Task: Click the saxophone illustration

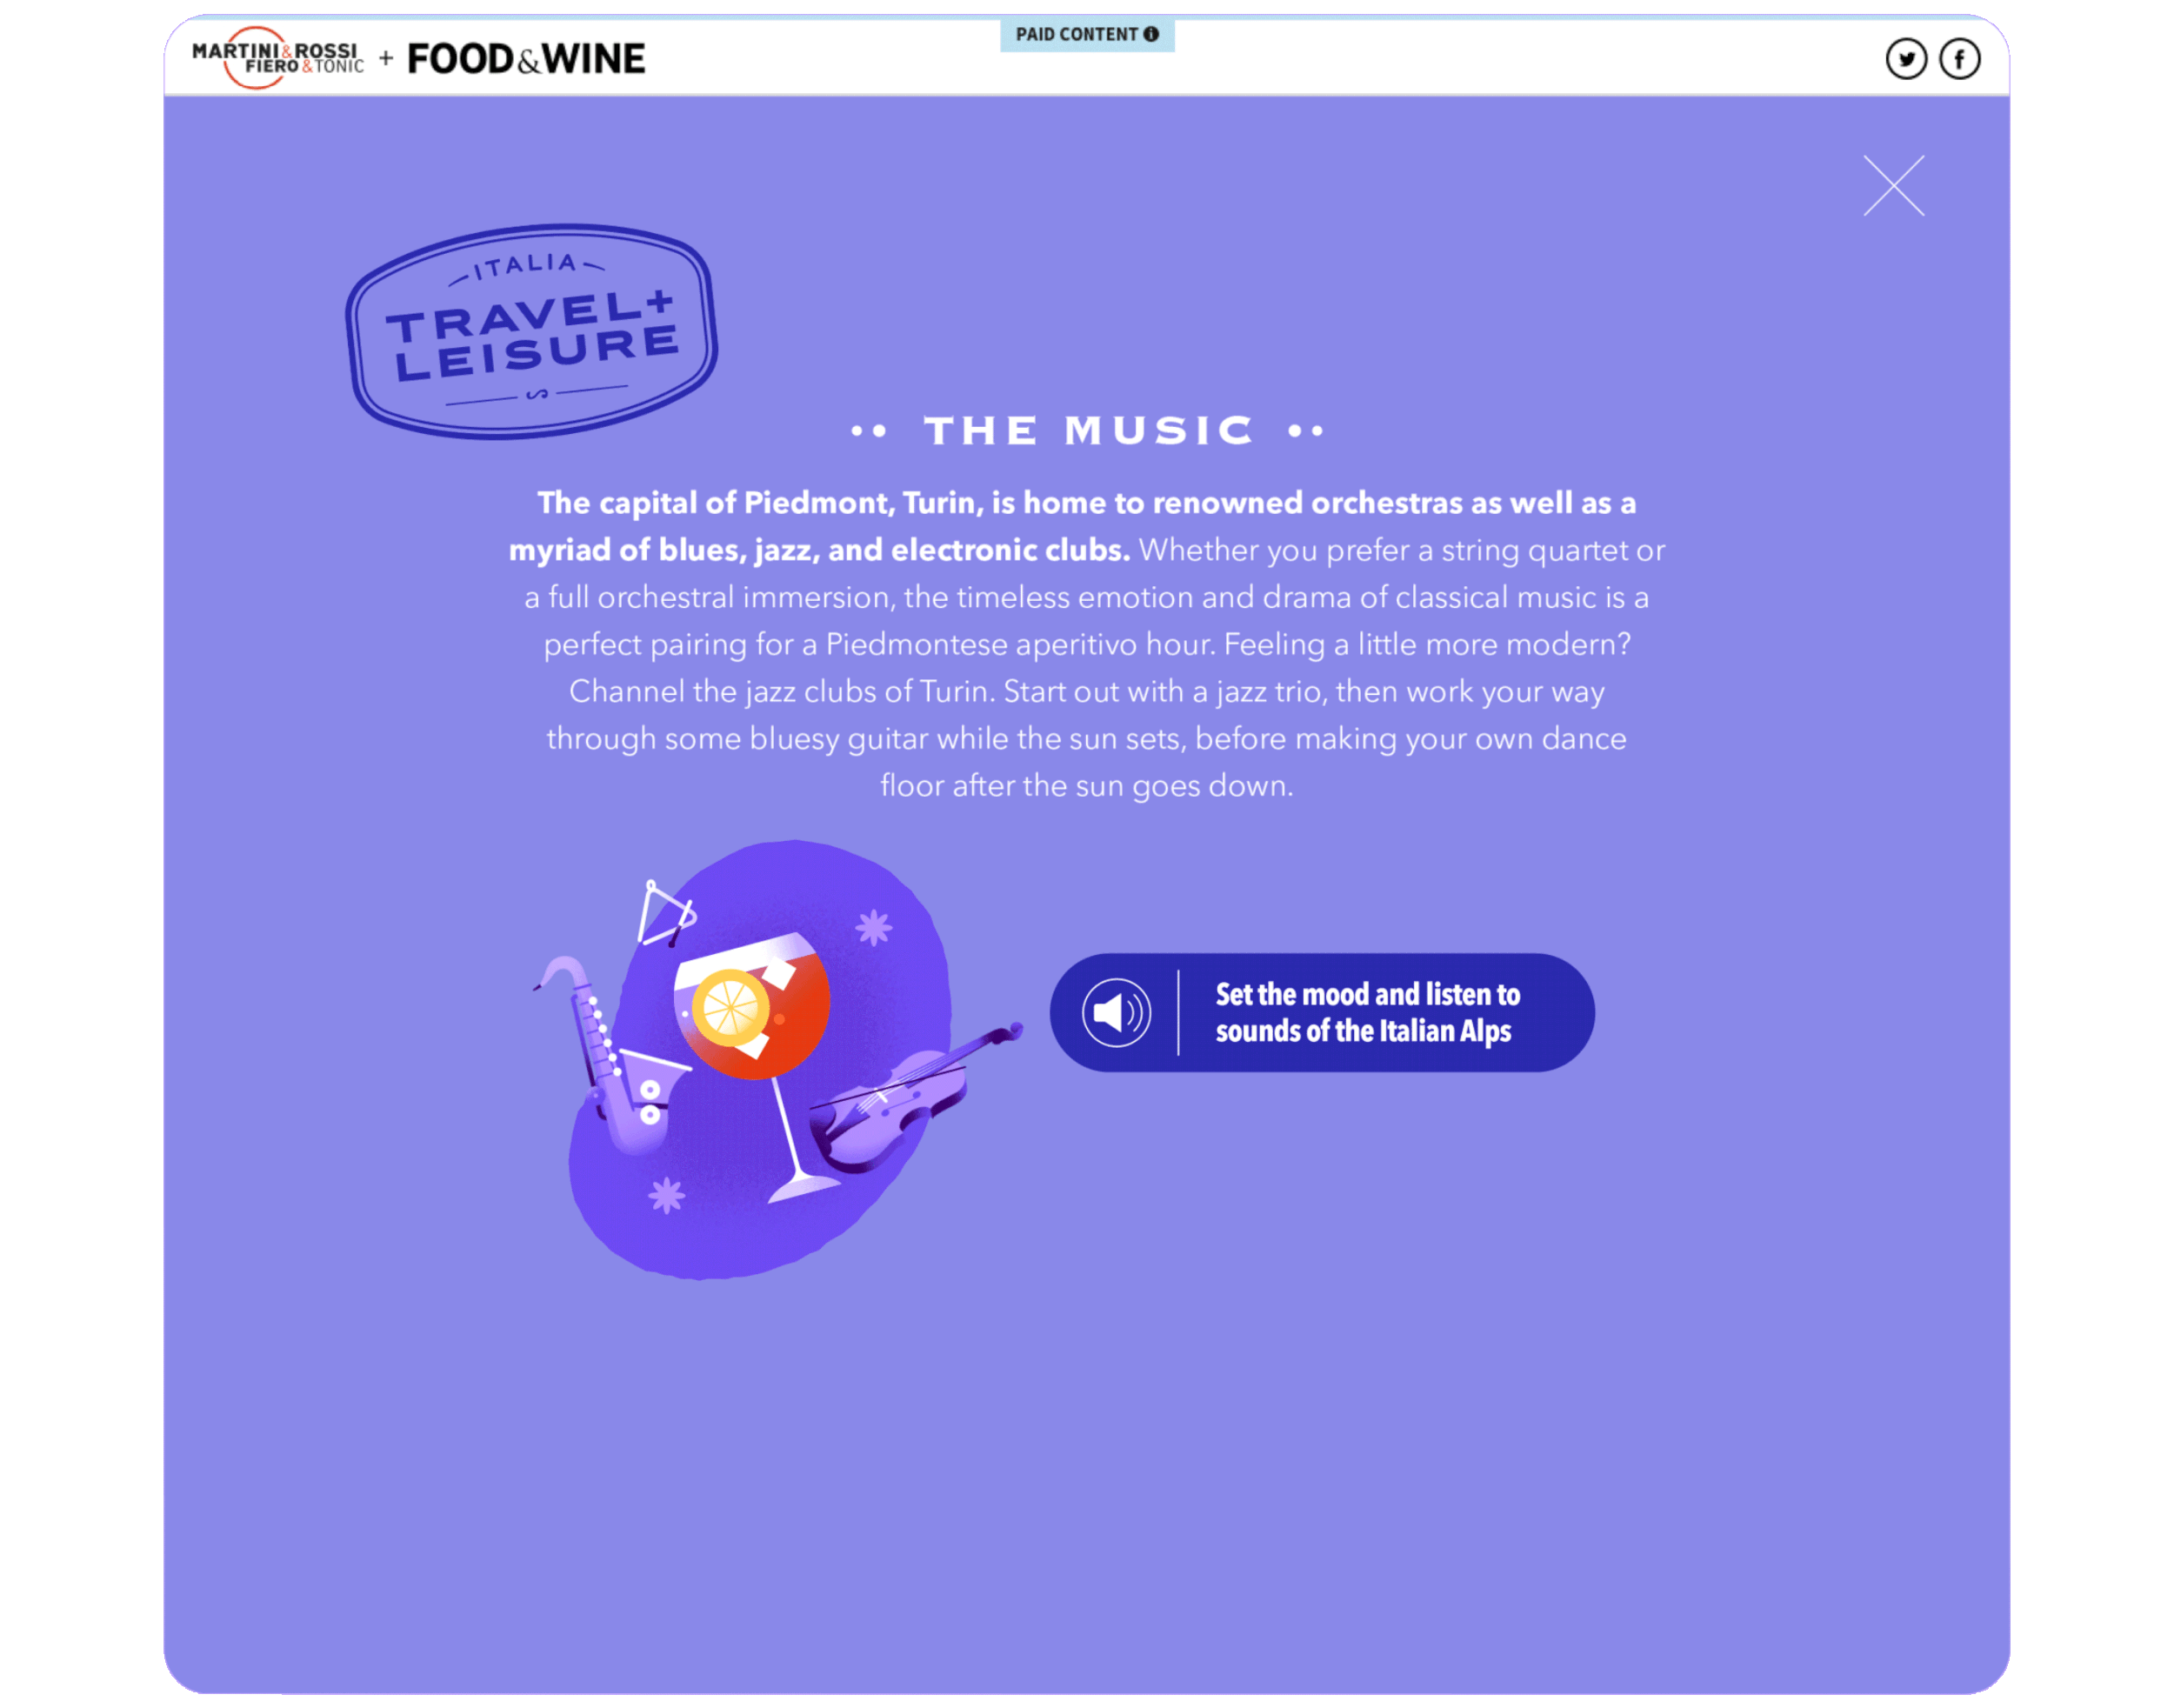Action: (606, 1055)
